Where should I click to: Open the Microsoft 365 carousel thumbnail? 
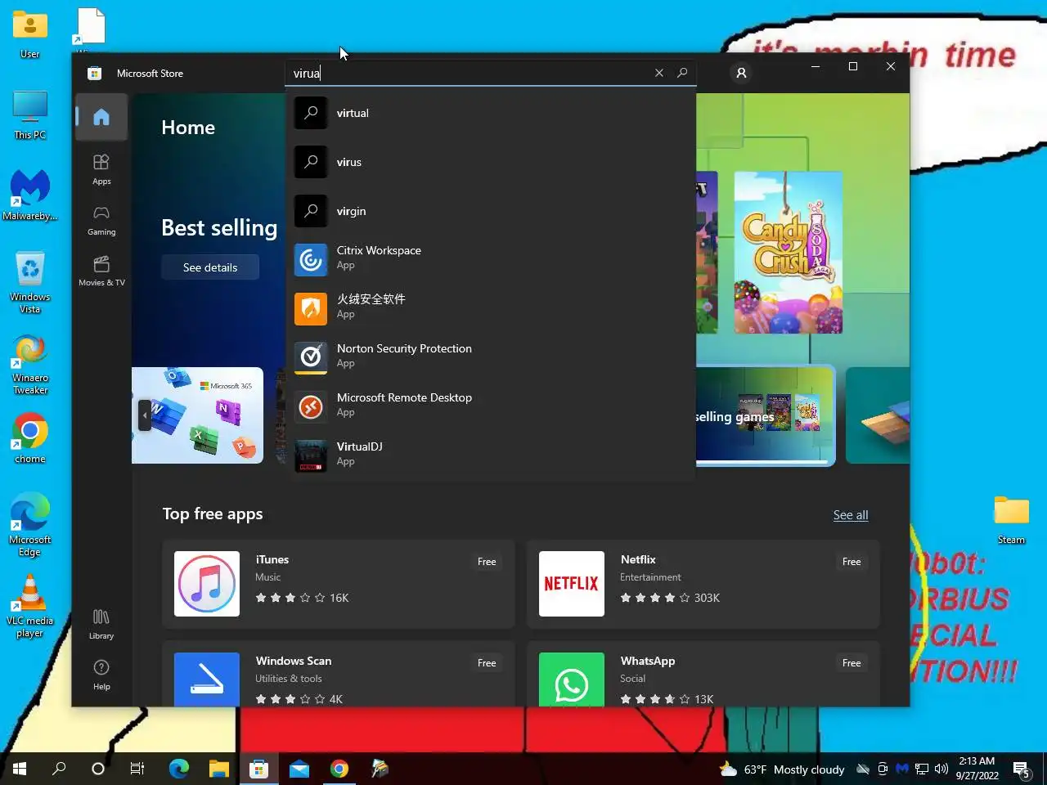coord(197,415)
